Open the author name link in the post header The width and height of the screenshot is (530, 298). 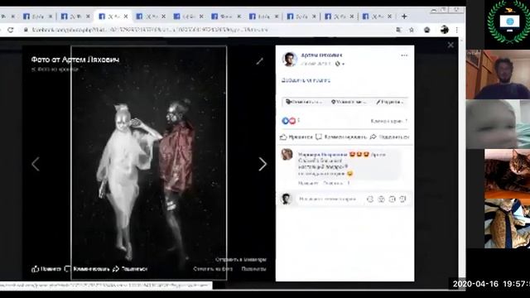pos(321,55)
